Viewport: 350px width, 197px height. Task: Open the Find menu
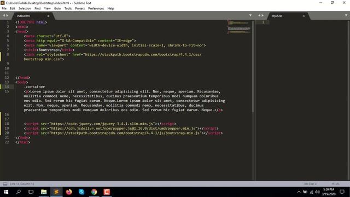click(x=37, y=9)
